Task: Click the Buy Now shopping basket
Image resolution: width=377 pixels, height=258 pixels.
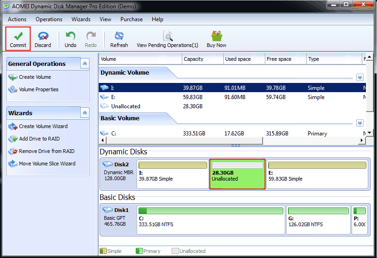Action: tap(216, 36)
